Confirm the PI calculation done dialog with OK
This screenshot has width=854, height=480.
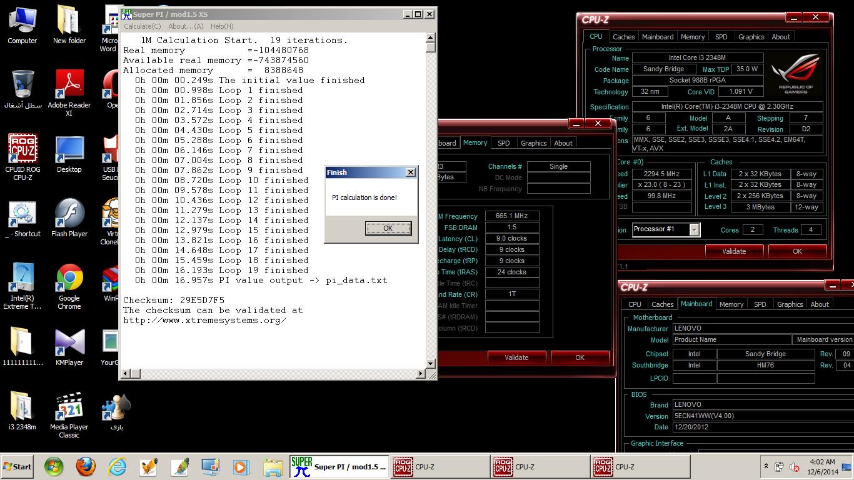click(x=388, y=228)
